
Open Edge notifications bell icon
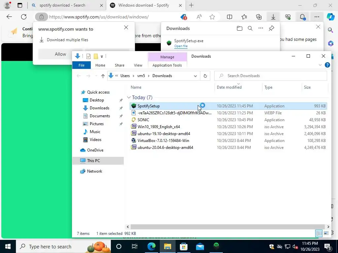(302, 17)
